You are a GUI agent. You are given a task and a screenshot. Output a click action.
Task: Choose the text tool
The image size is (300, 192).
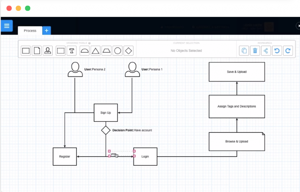71,51
